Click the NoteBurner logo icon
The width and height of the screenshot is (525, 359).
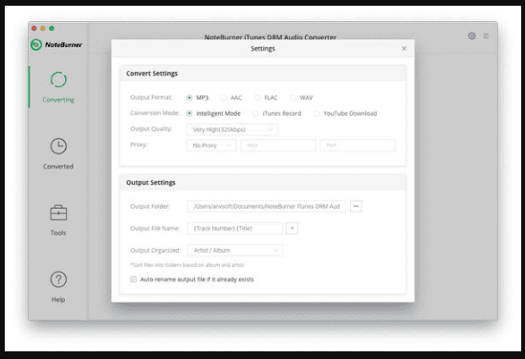click(36, 45)
